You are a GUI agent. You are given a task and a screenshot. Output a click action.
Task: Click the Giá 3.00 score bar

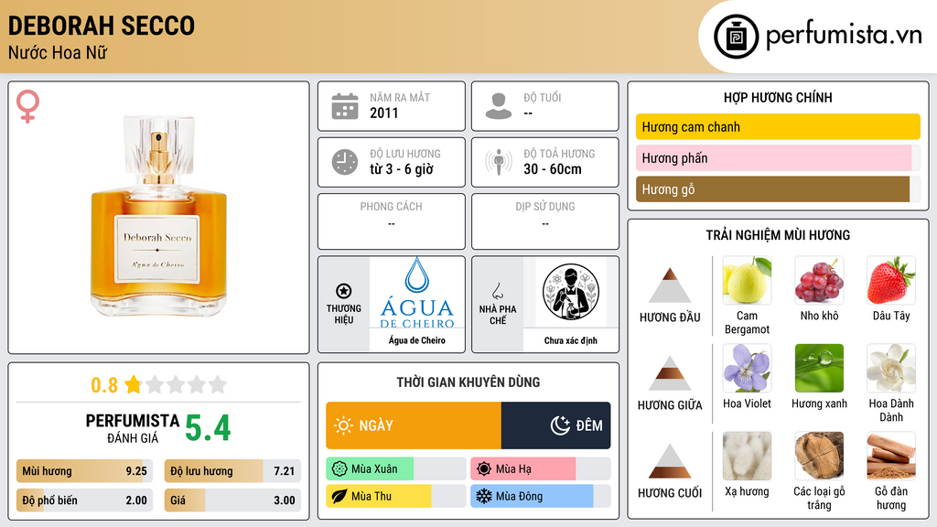point(232,500)
